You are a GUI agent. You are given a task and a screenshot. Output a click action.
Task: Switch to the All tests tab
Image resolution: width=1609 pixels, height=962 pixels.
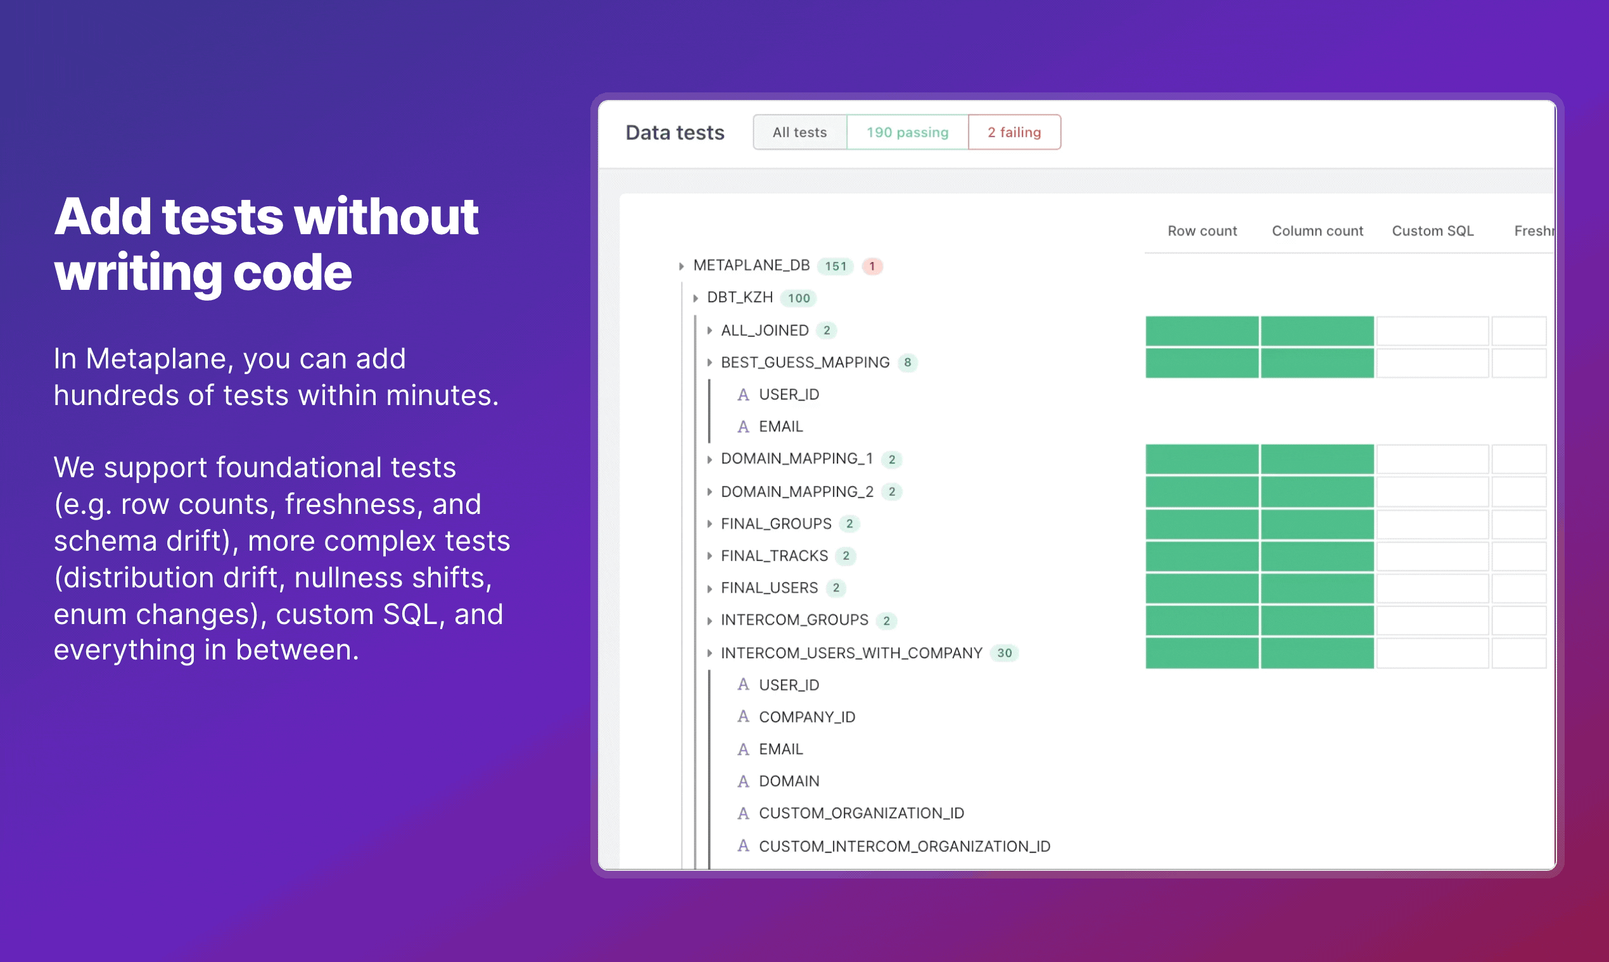[800, 132]
